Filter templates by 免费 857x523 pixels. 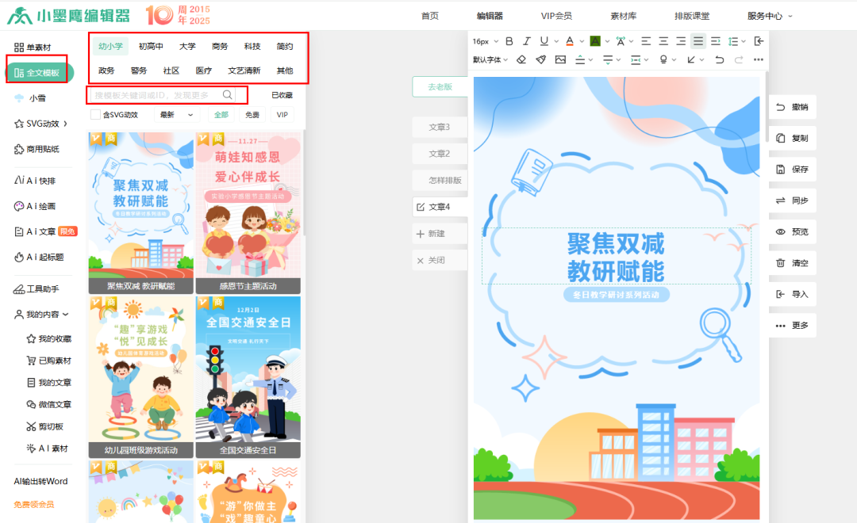(252, 115)
